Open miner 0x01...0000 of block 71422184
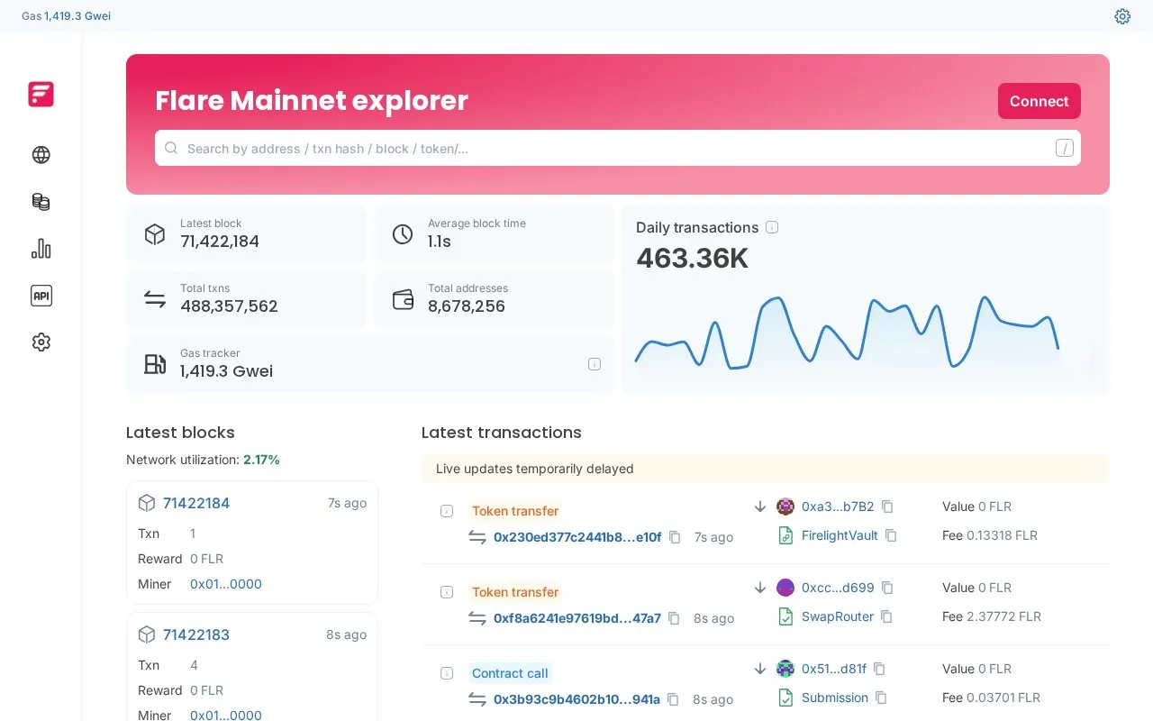This screenshot has height=721, width=1153. pyautogui.click(x=226, y=584)
